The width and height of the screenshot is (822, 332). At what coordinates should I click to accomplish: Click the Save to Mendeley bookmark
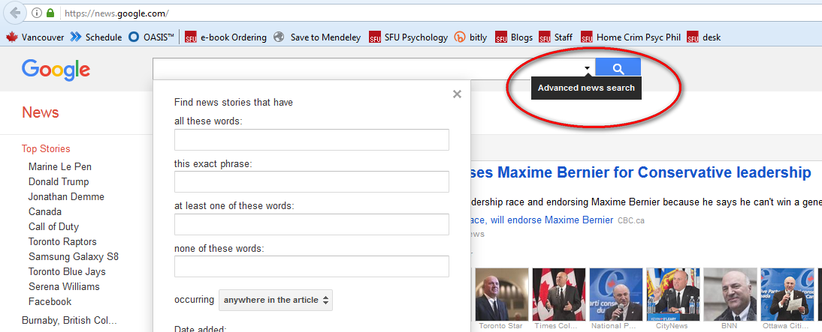pos(318,37)
